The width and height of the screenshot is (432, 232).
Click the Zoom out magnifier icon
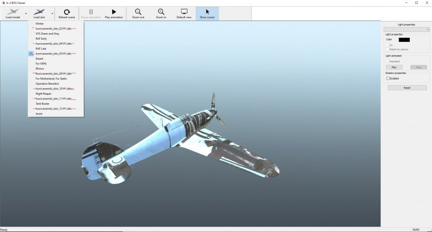(x=138, y=12)
